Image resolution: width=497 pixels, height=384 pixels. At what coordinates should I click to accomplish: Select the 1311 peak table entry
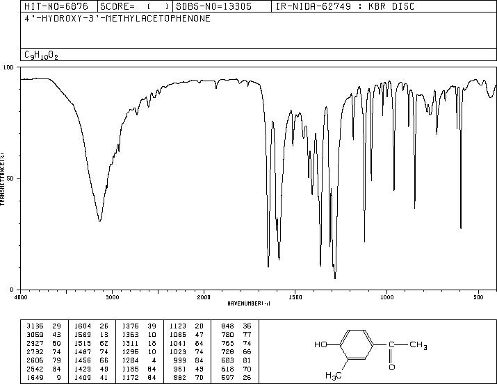pos(139,343)
